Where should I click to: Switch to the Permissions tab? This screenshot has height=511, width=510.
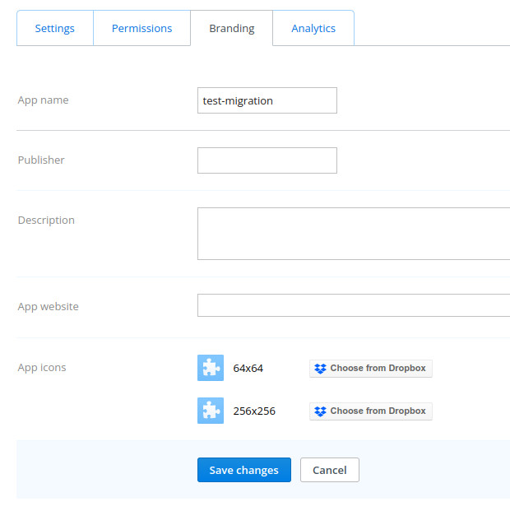coord(141,28)
